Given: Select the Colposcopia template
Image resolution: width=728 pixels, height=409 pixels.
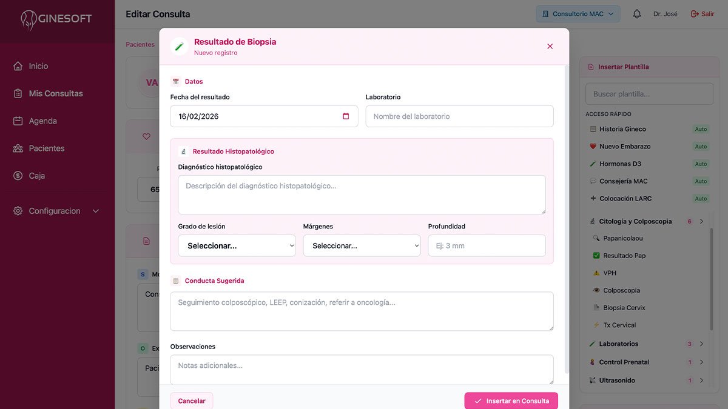Looking at the screenshot, I should click(621, 290).
